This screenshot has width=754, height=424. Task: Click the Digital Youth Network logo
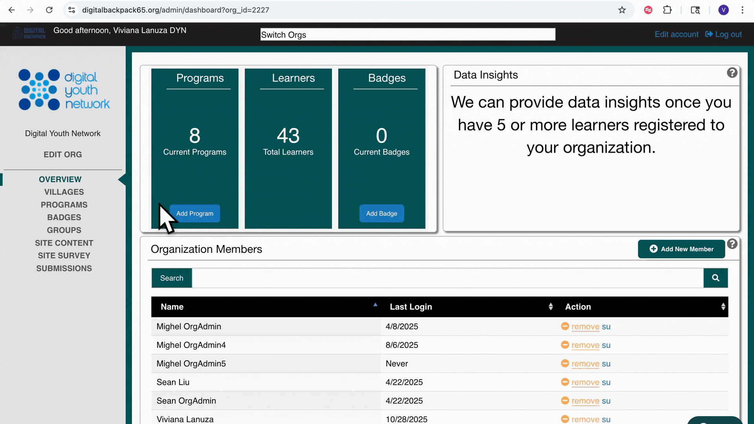click(x=64, y=90)
